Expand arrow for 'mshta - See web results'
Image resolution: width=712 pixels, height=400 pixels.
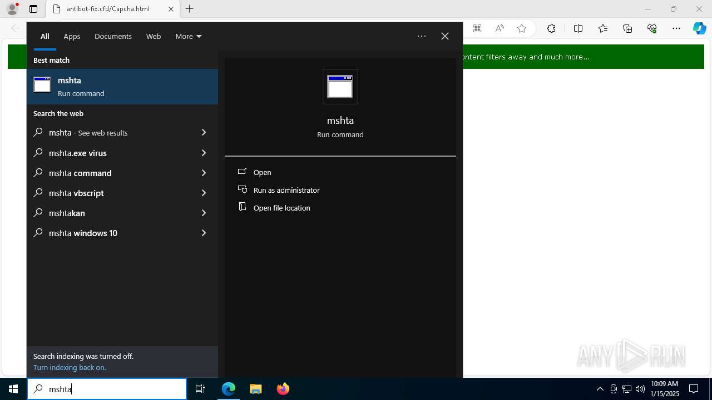(204, 132)
